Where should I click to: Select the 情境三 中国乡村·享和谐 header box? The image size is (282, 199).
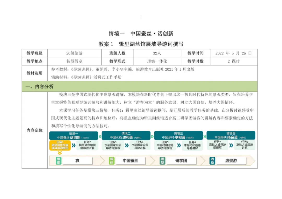coord(178,135)
